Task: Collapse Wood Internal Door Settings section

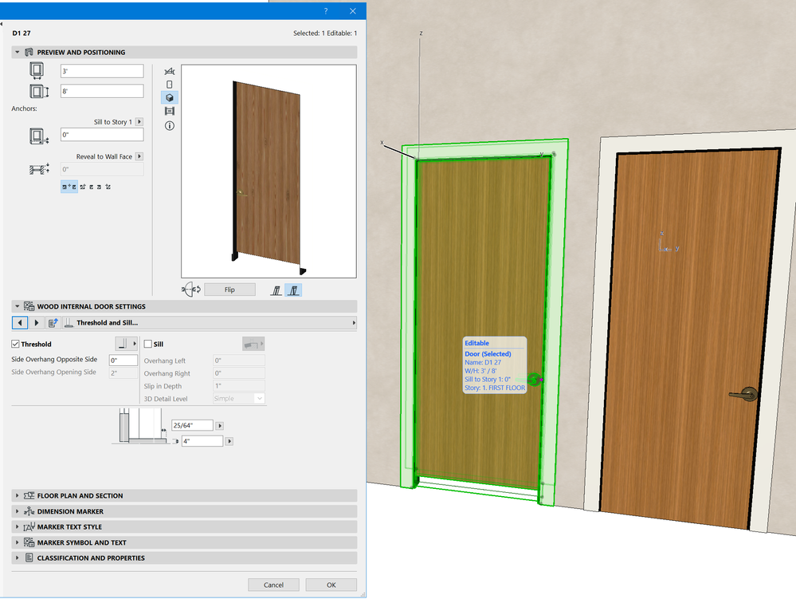Action: 18,306
